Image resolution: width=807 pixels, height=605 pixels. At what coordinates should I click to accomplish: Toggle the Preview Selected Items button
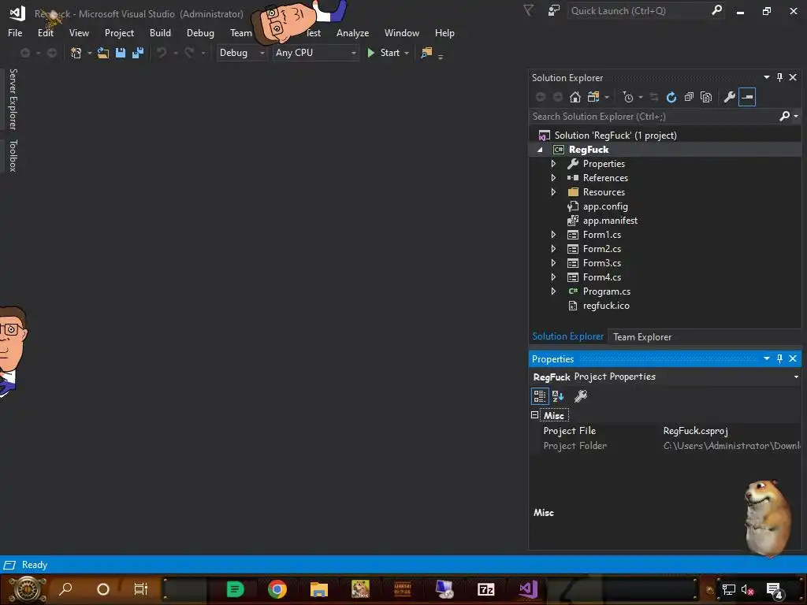[747, 97]
